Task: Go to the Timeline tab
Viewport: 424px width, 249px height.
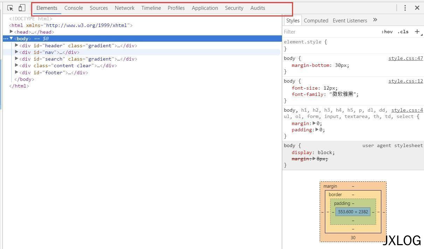Action: click(151, 8)
